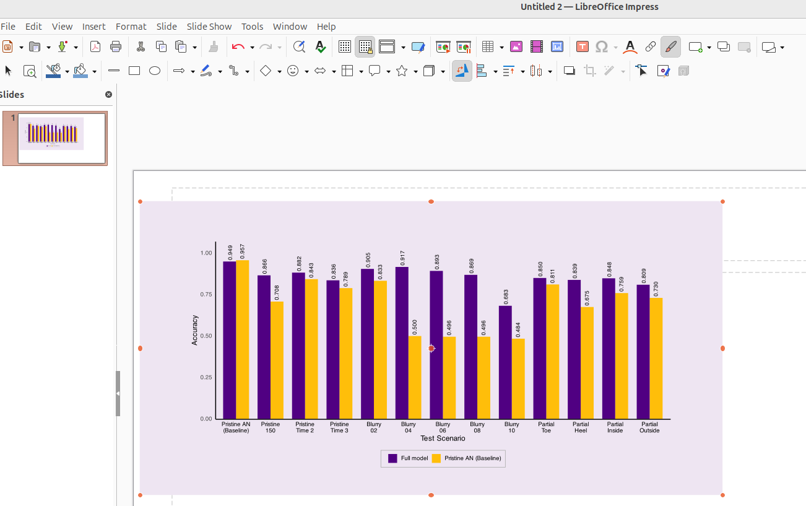The height and width of the screenshot is (506, 806).
Task: Open Find and Replace
Action: [x=299, y=46]
